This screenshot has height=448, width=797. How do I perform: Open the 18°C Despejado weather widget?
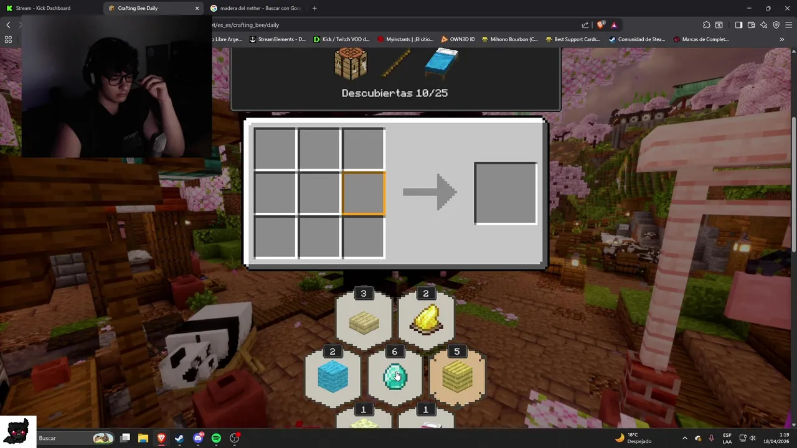tap(633, 438)
